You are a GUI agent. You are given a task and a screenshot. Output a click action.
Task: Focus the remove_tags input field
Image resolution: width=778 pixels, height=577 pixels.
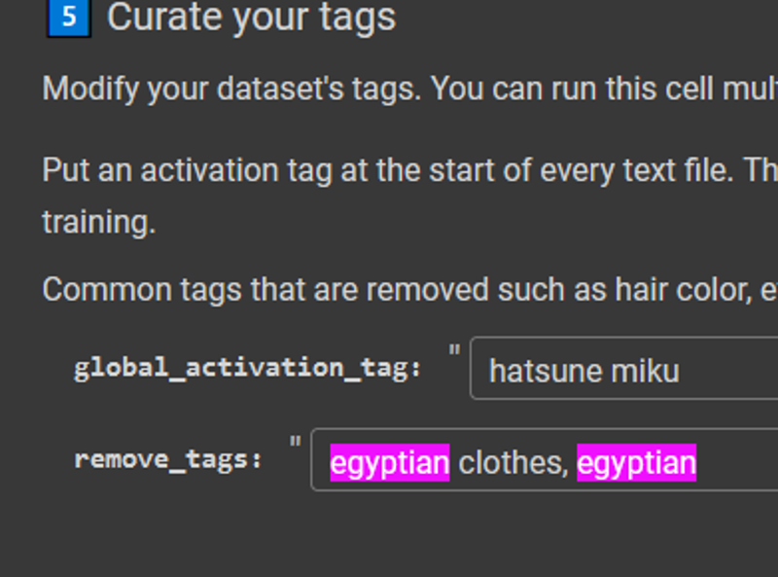[545, 460]
